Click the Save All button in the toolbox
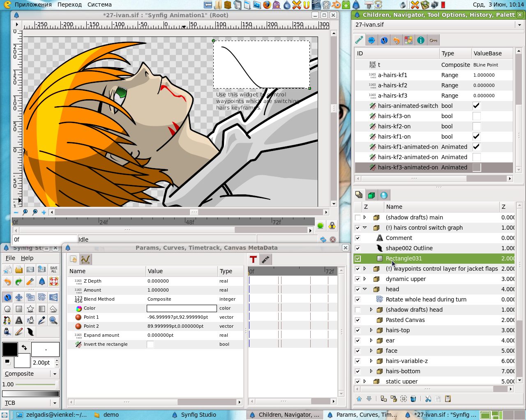 click(x=53, y=269)
